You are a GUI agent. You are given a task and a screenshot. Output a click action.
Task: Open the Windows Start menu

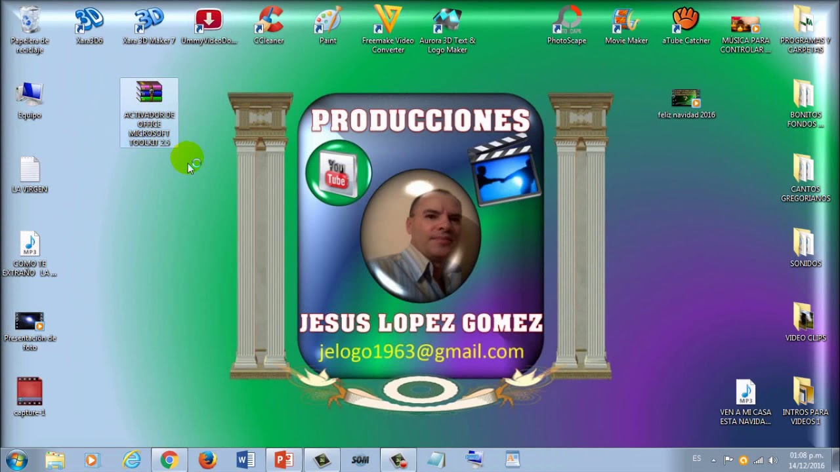coord(16,460)
